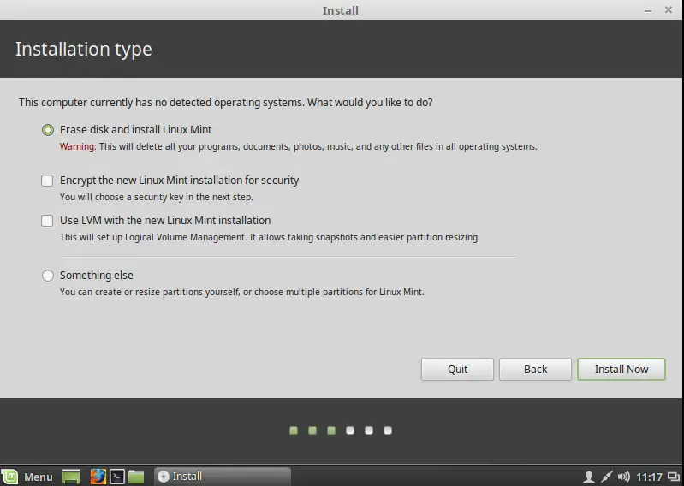Click 'You will choose a security key' text

tap(156, 197)
